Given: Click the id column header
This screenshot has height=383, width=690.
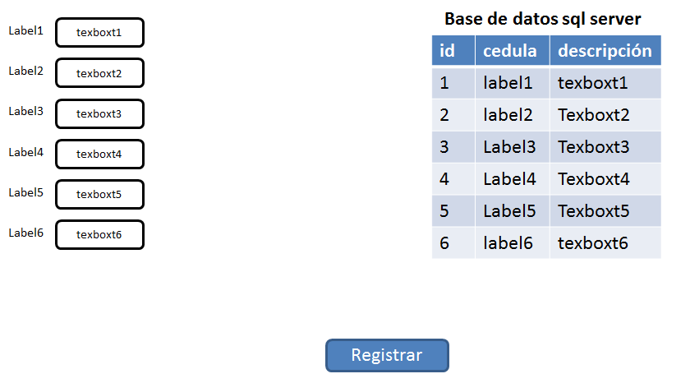Looking at the screenshot, I should pos(453,51).
